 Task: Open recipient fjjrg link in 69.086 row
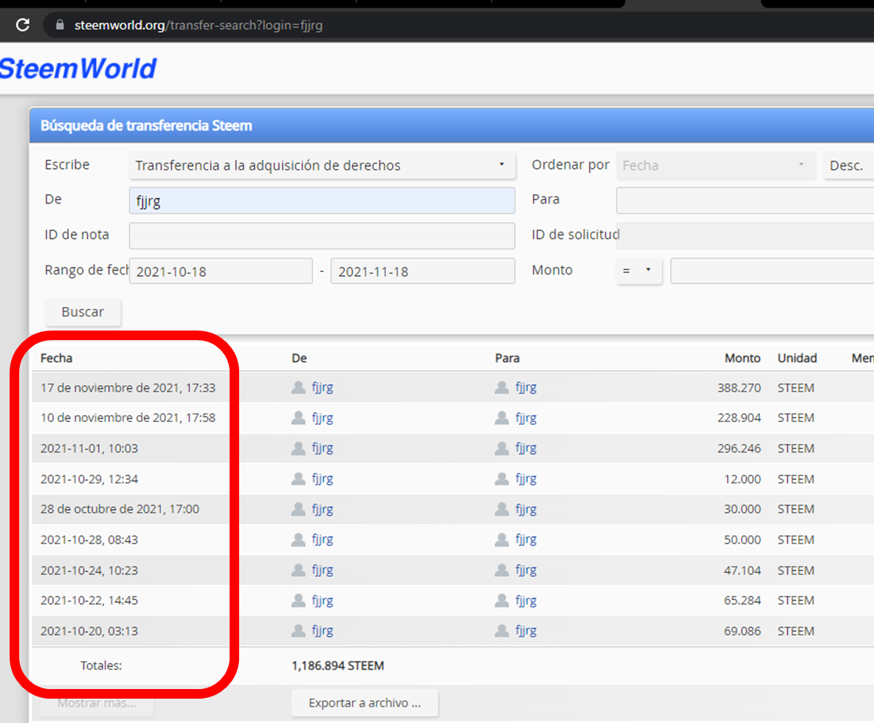pyautogui.click(x=526, y=631)
